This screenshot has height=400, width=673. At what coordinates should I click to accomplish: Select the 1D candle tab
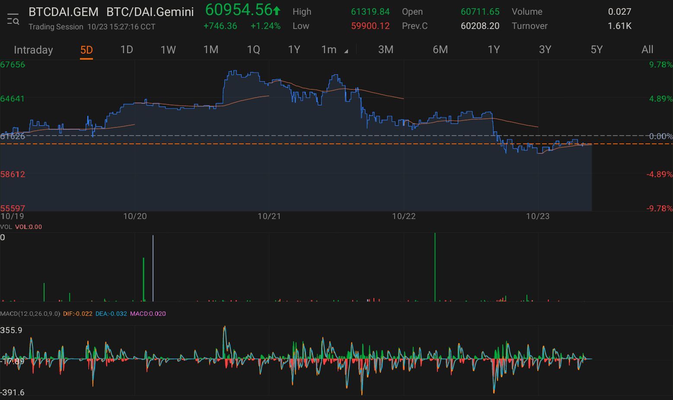pyautogui.click(x=126, y=50)
